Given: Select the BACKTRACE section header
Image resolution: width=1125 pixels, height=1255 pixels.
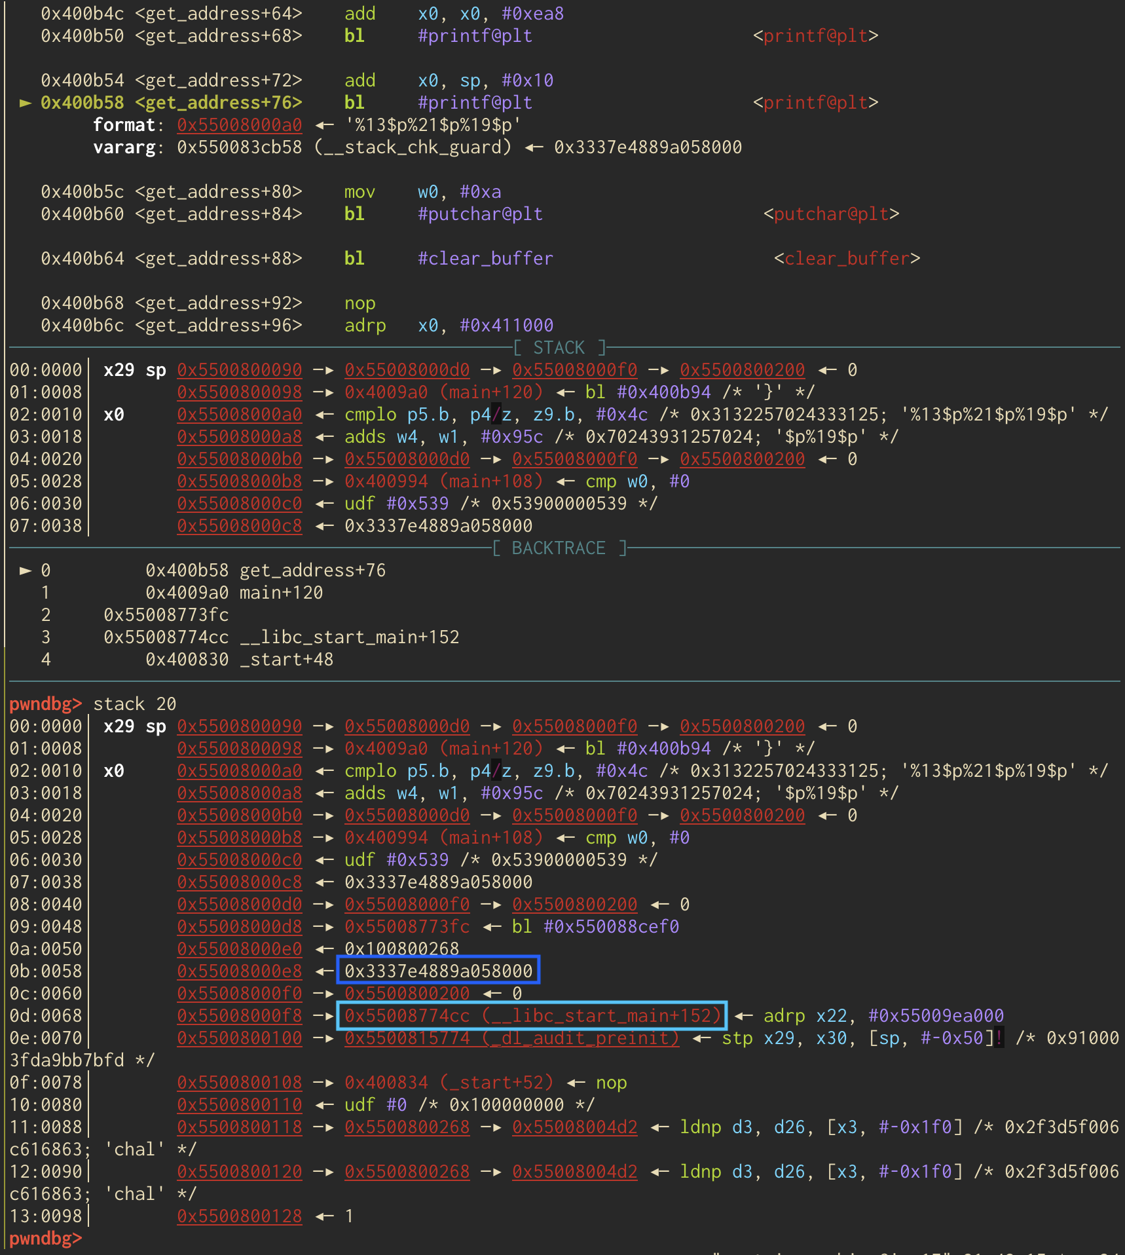Looking at the screenshot, I should click(x=559, y=548).
